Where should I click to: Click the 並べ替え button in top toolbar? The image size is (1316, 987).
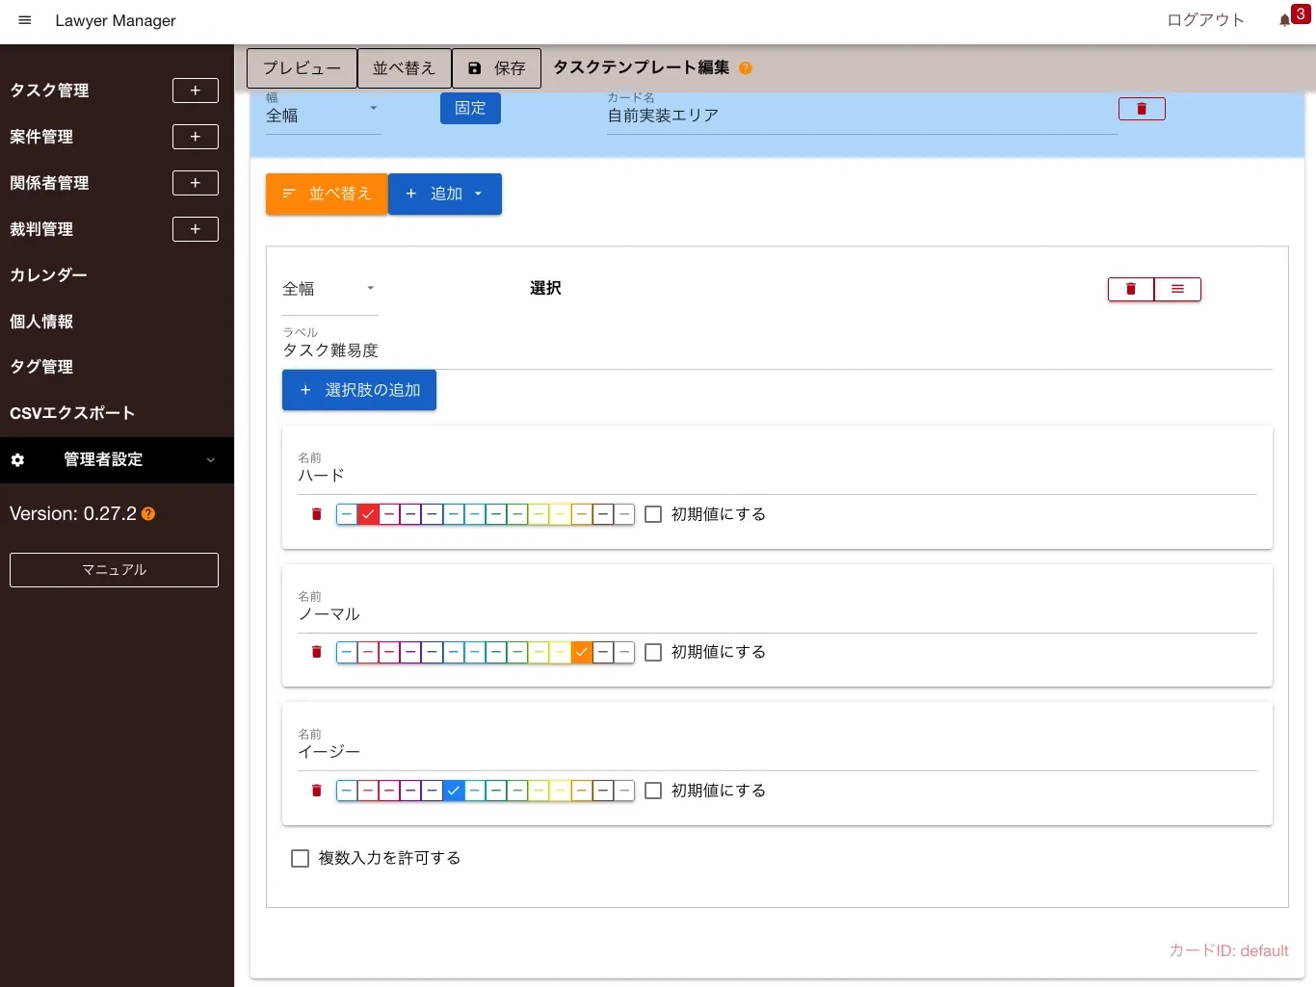point(404,68)
